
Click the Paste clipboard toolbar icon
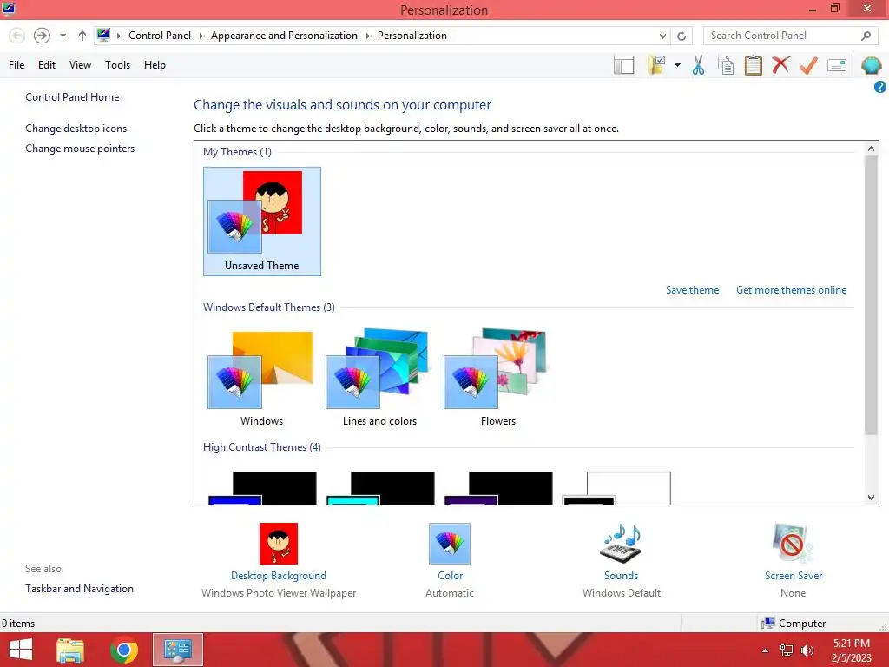[x=753, y=65]
